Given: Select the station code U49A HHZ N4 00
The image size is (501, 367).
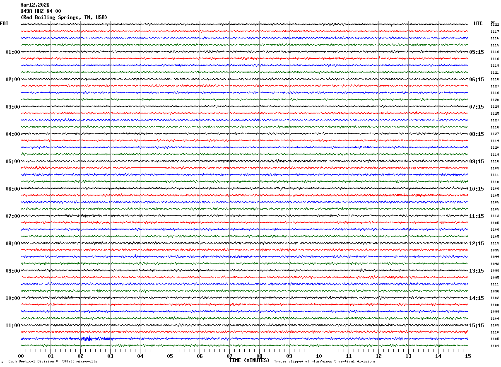Looking at the screenshot, I should tap(41, 11).
